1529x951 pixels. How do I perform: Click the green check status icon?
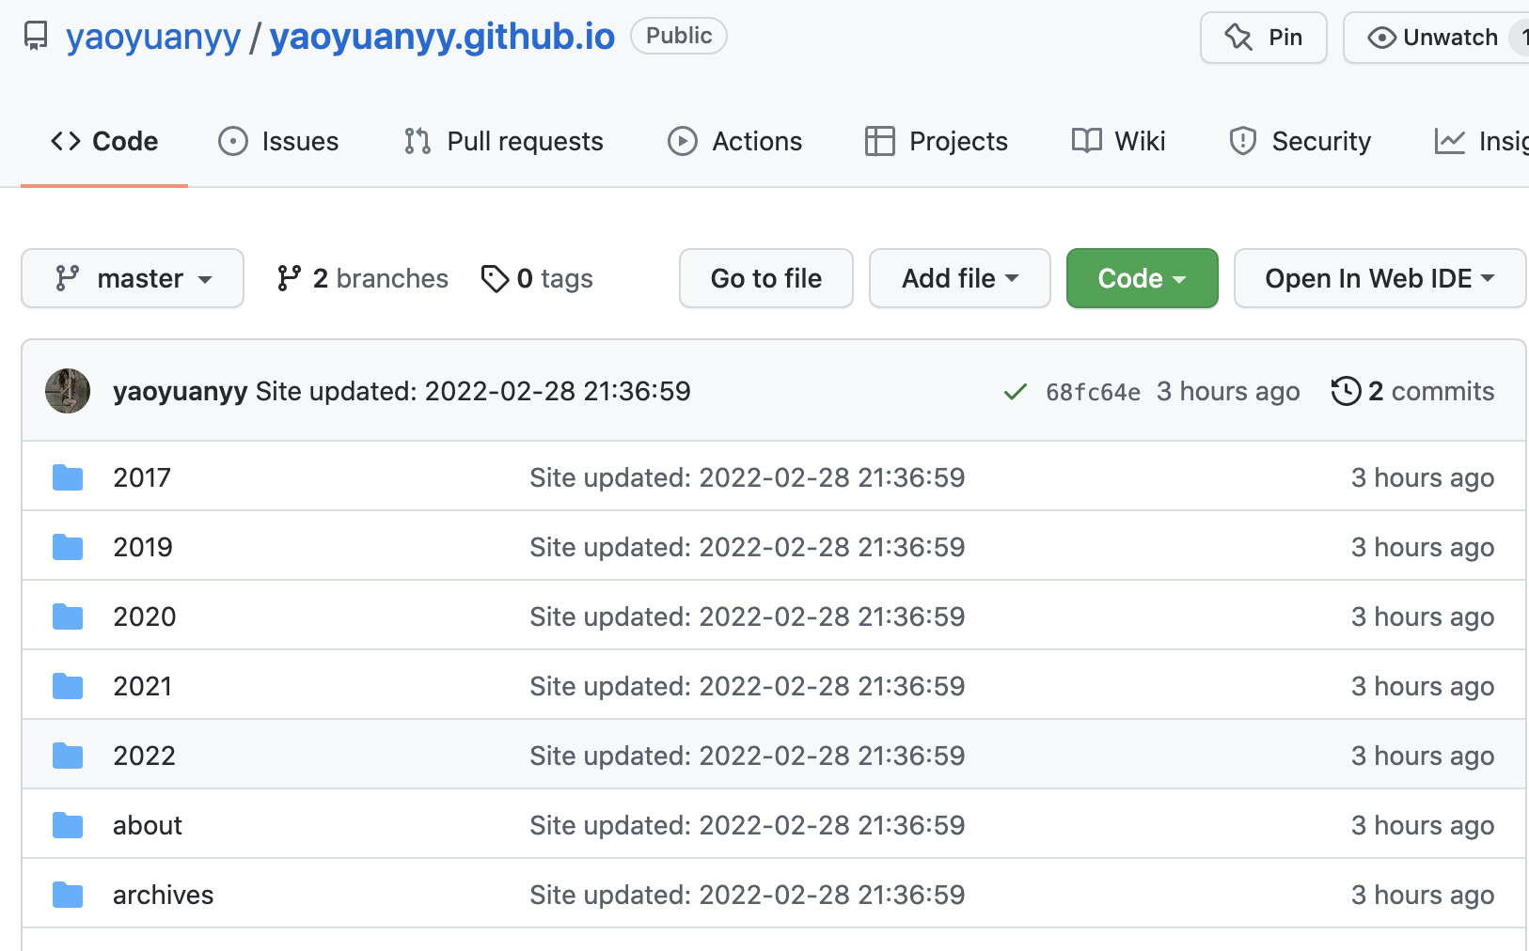(1016, 392)
